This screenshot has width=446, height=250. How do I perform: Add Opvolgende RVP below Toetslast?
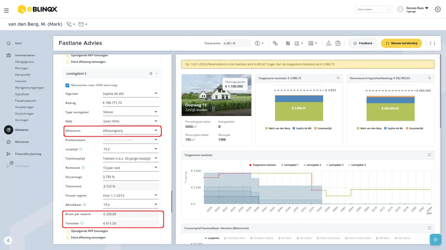(87, 231)
